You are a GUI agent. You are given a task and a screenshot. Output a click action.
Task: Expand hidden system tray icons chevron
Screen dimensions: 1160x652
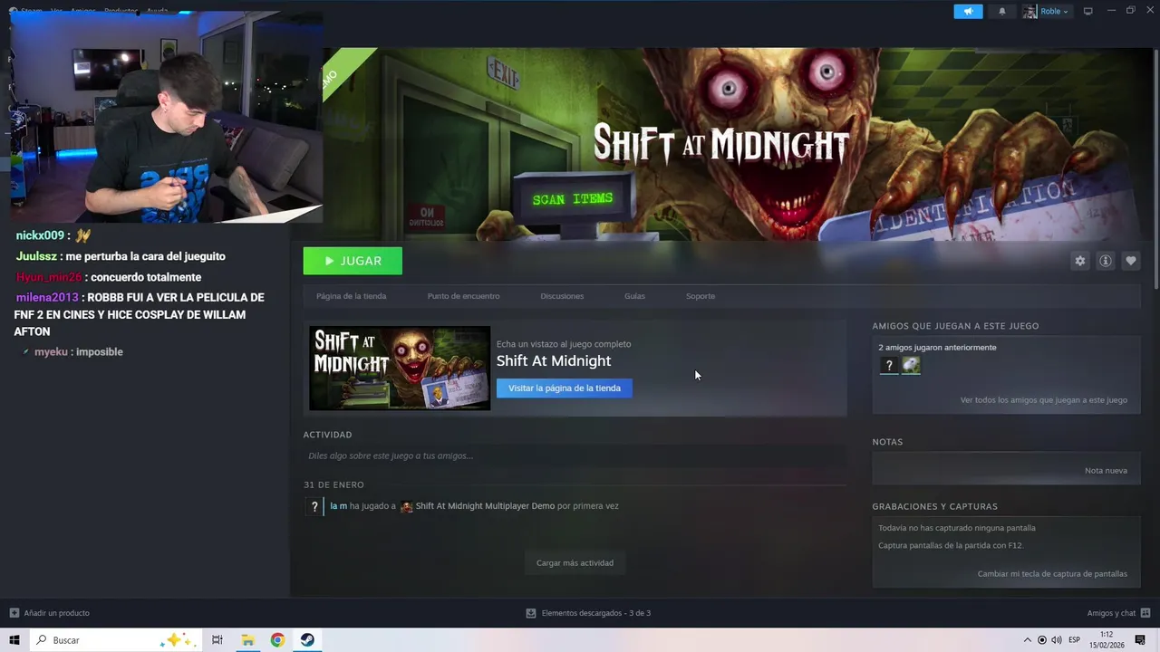(x=1027, y=640)
